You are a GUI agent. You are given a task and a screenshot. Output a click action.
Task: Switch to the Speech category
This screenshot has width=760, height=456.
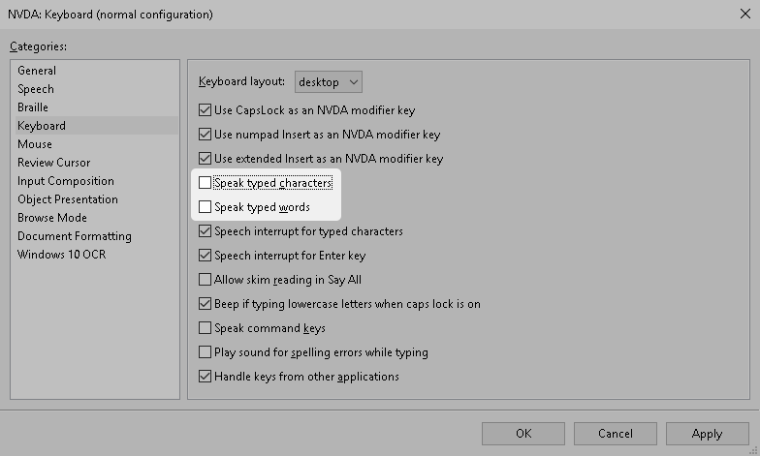click(36, 89)
